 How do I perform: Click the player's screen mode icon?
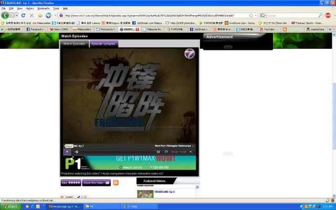point(166,152)
